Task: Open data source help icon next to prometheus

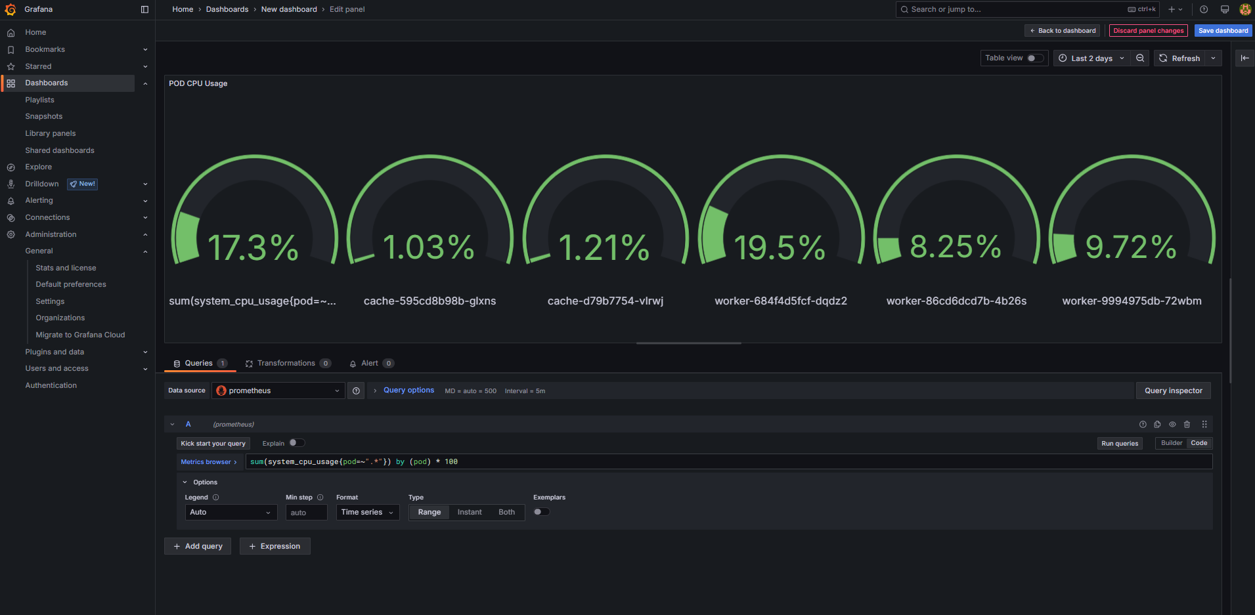Action: (x=356, y=391)
